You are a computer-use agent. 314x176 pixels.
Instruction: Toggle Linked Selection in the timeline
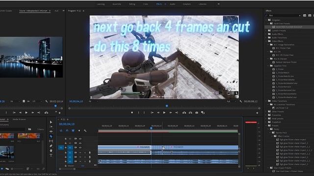[73, 131]
